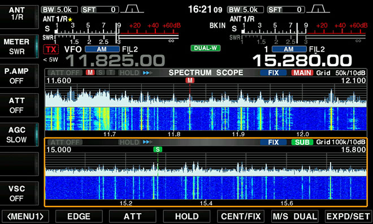
Task: Click the red TX indicator icon
Action: [51, 49]
